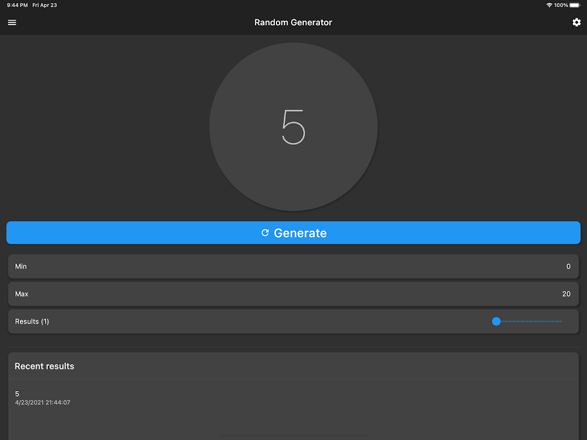Edit the Min value field

[293, 266]
